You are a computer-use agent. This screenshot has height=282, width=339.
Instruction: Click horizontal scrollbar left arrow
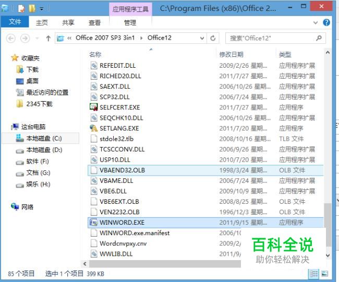85,264
